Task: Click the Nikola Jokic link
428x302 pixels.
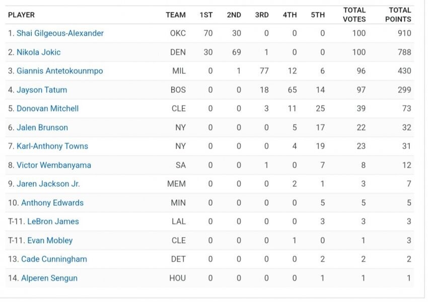Action: pyautogui.click(x=38, y=52)
